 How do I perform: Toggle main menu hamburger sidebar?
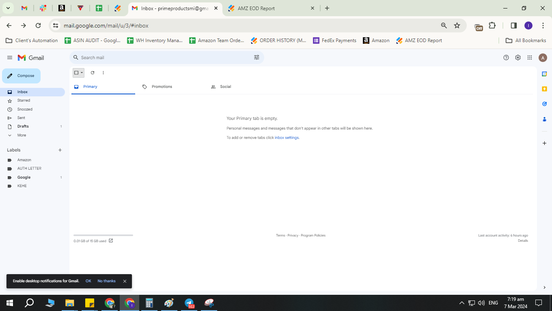tap(10, 58)
